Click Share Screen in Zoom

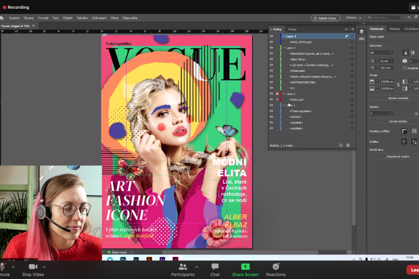(x=245, y=269)
